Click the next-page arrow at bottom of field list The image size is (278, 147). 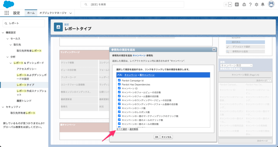pos(270,141)
